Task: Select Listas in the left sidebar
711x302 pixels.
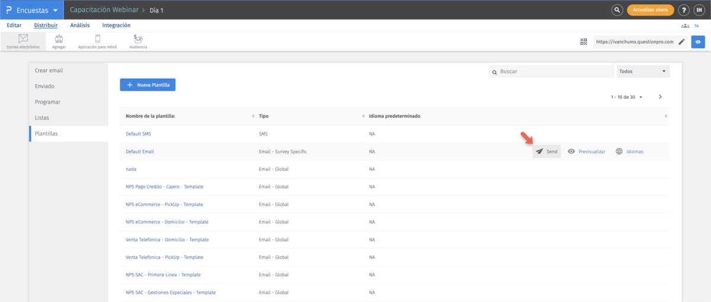Action: coord(43,118)
